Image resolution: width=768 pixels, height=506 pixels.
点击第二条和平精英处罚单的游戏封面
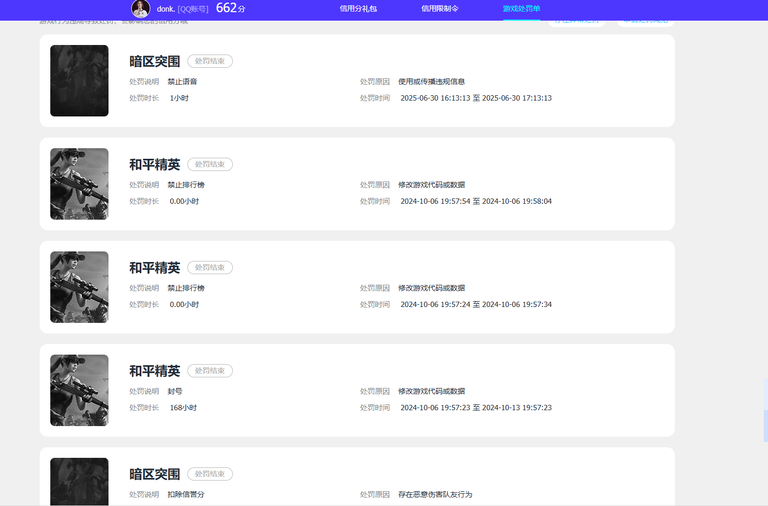[x=79, y=287]
